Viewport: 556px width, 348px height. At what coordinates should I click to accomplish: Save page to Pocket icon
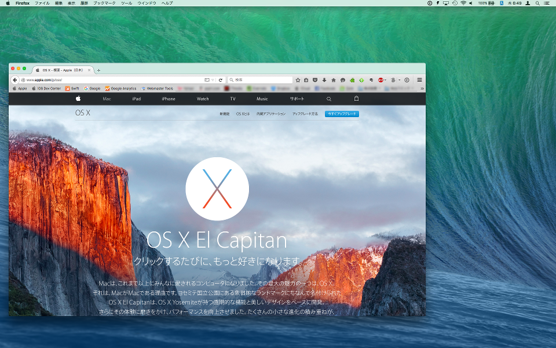[315, 80]
